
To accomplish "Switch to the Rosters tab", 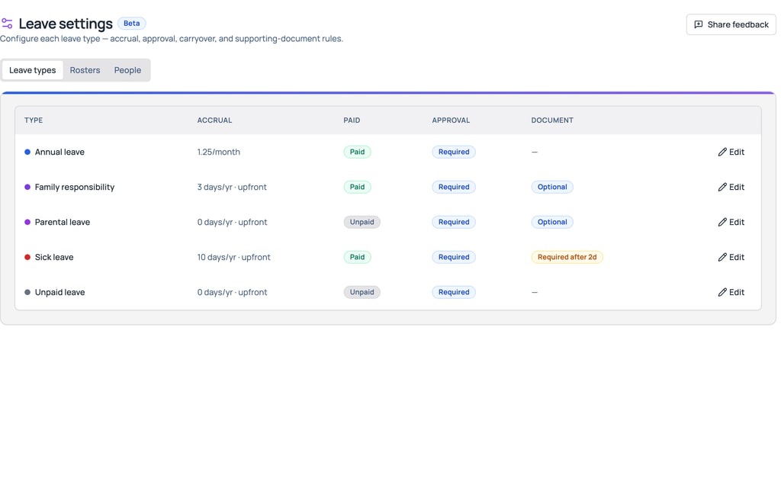I will tap(85, 70).
